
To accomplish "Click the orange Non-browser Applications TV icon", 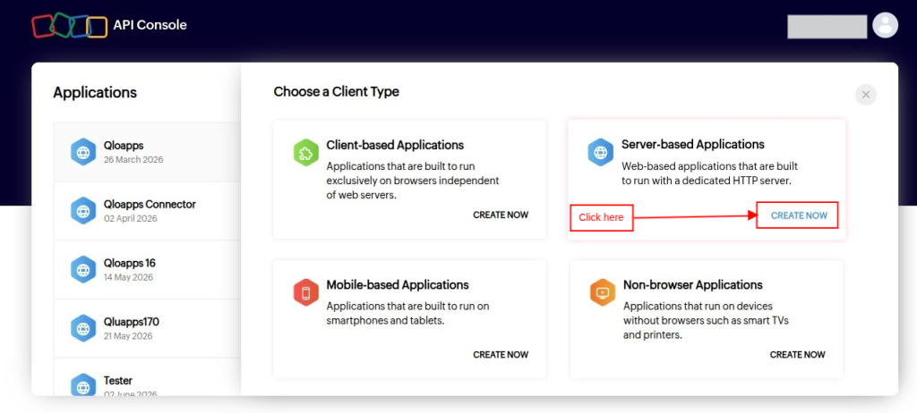I will tap(603, 292).
